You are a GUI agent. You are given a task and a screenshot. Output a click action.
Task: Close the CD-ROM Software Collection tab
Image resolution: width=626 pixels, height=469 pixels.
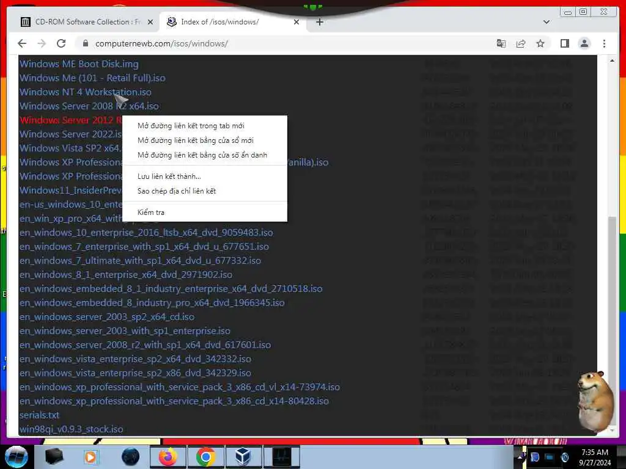[150, 22]
